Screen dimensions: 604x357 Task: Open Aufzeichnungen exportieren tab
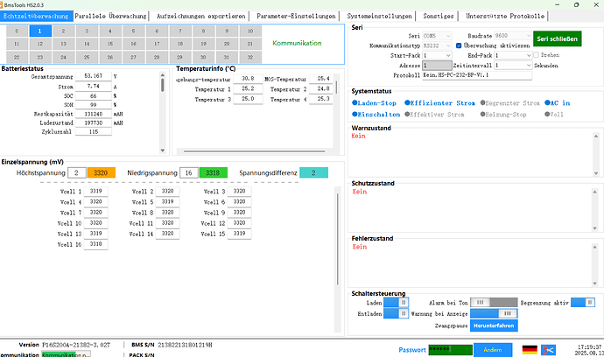coord(200,16)
